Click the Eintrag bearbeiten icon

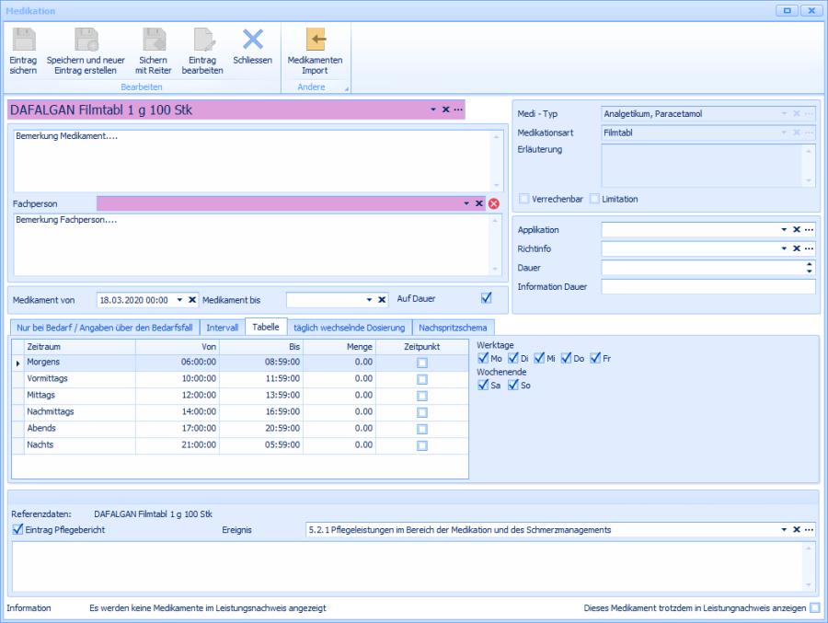tap(202, 40)
